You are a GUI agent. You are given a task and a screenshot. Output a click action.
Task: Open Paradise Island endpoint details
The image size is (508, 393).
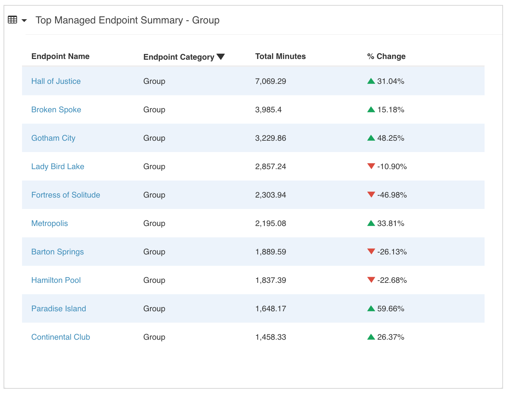(x=59, y=308)
